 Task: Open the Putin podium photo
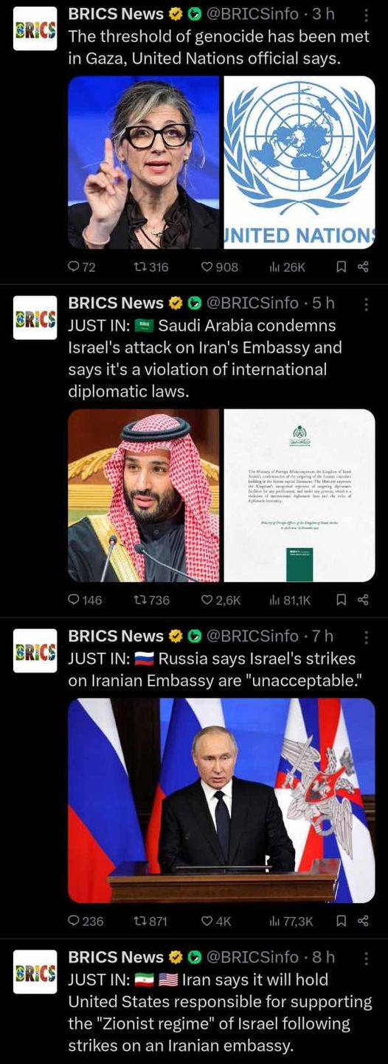(221, 800)
